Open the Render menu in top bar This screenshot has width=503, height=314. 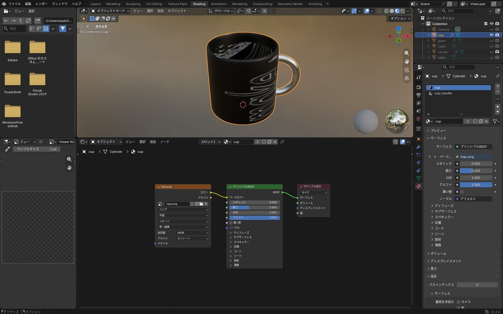click(x=42, y=4)
